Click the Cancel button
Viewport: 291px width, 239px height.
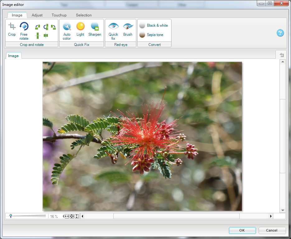point(272,230)
